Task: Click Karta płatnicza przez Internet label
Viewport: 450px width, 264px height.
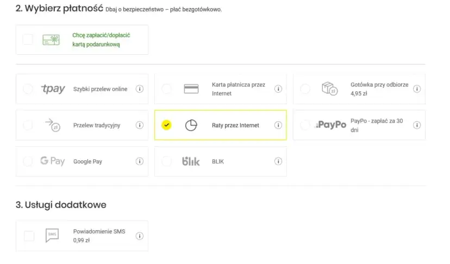Action: [238, 89]
